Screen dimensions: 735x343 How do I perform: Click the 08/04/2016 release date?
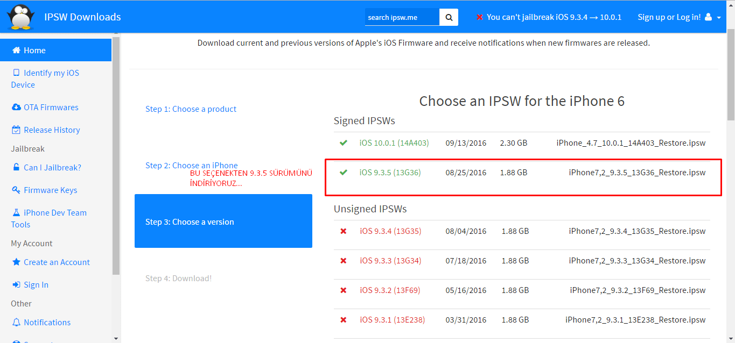click(466, 231)
